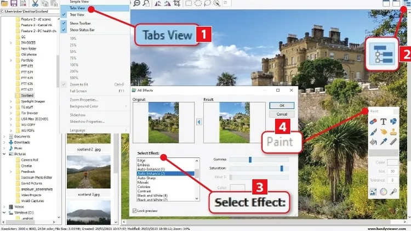Select the rectangle selection tool

[189, 3]
